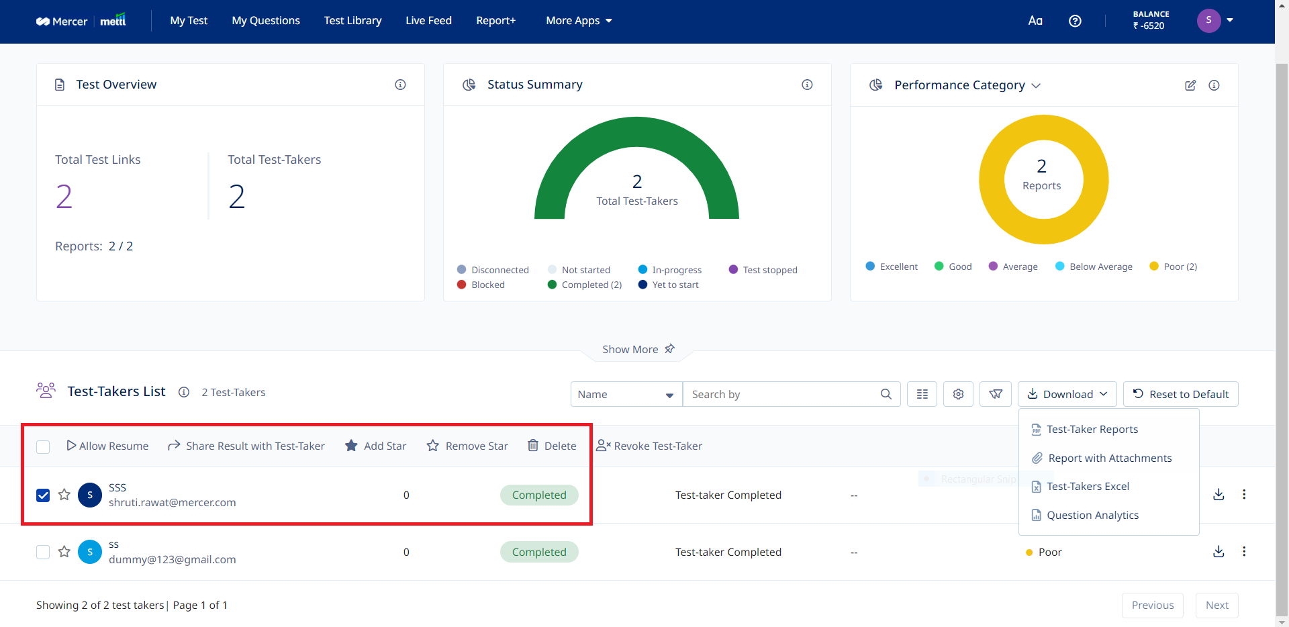1289x627 pixels.
Task: Click the yellow Poor donut ring
Action: tap(992, 180)
